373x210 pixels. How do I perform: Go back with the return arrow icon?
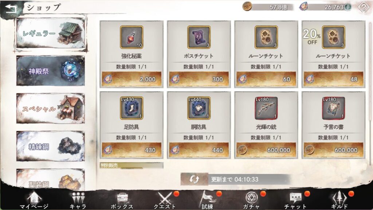pyautogui.click(x=11, y=9)
